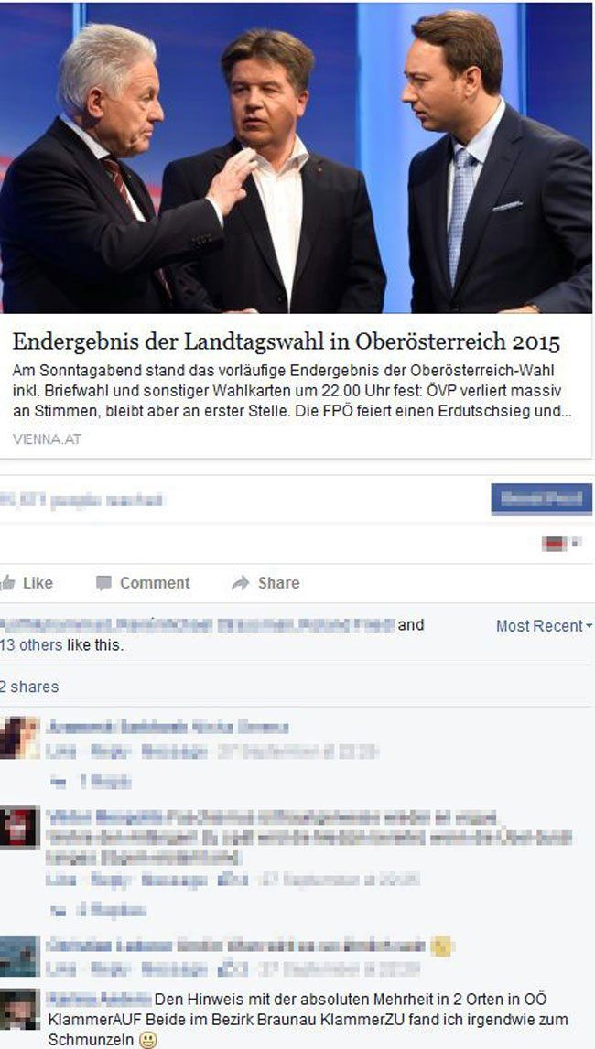The width and height of the screenshot is (595, 1049).
Task: Open the pixelated avatar of the last commenter
Action: (19, 1010)
